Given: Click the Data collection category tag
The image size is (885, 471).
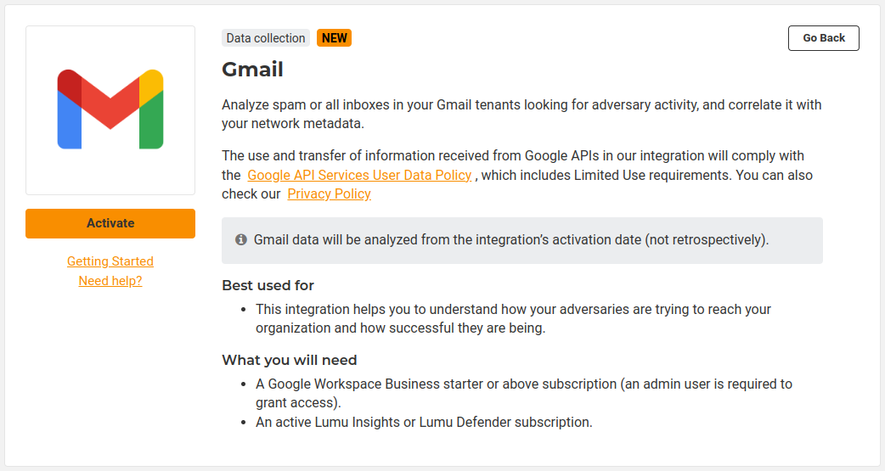Looking at the screenshot, I should (x=266, y=38).
